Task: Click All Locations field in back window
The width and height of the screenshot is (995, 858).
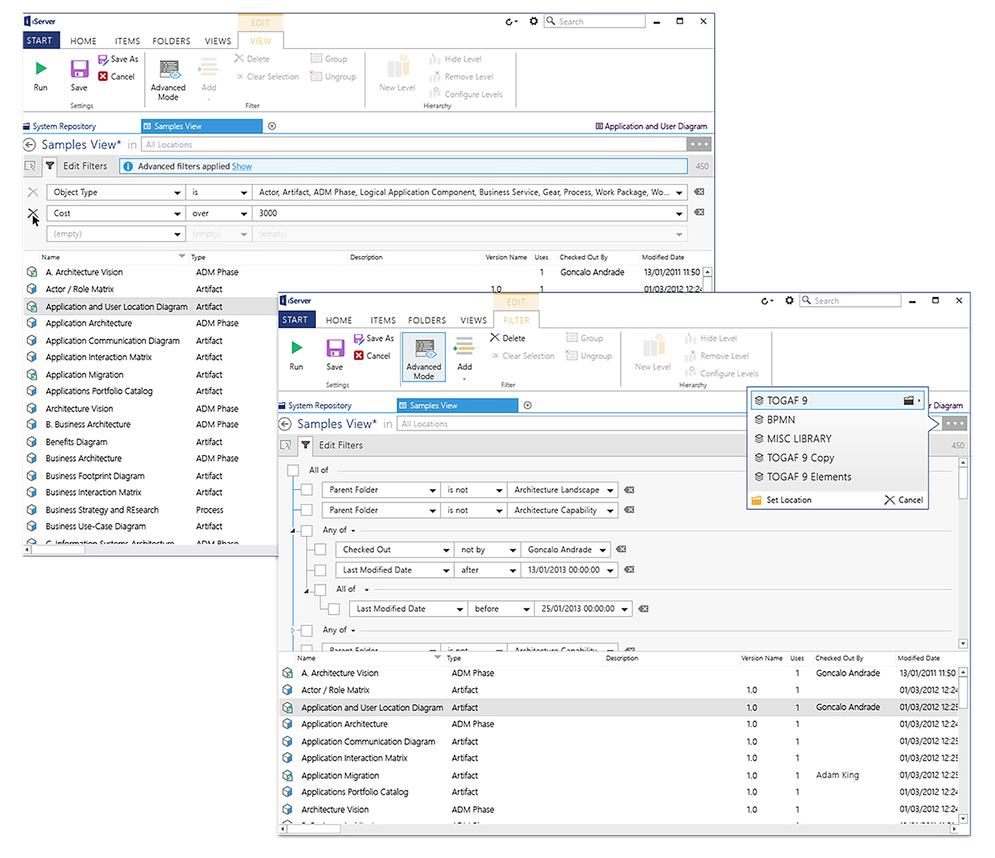Action: [414, 145]
